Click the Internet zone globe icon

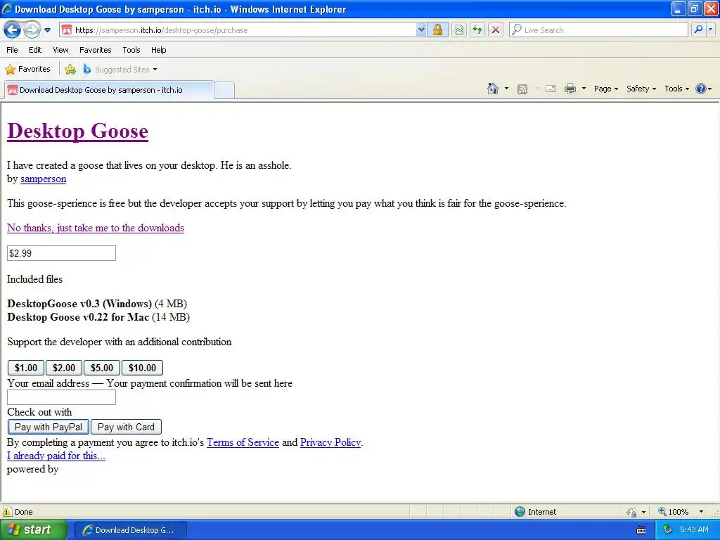520,512
